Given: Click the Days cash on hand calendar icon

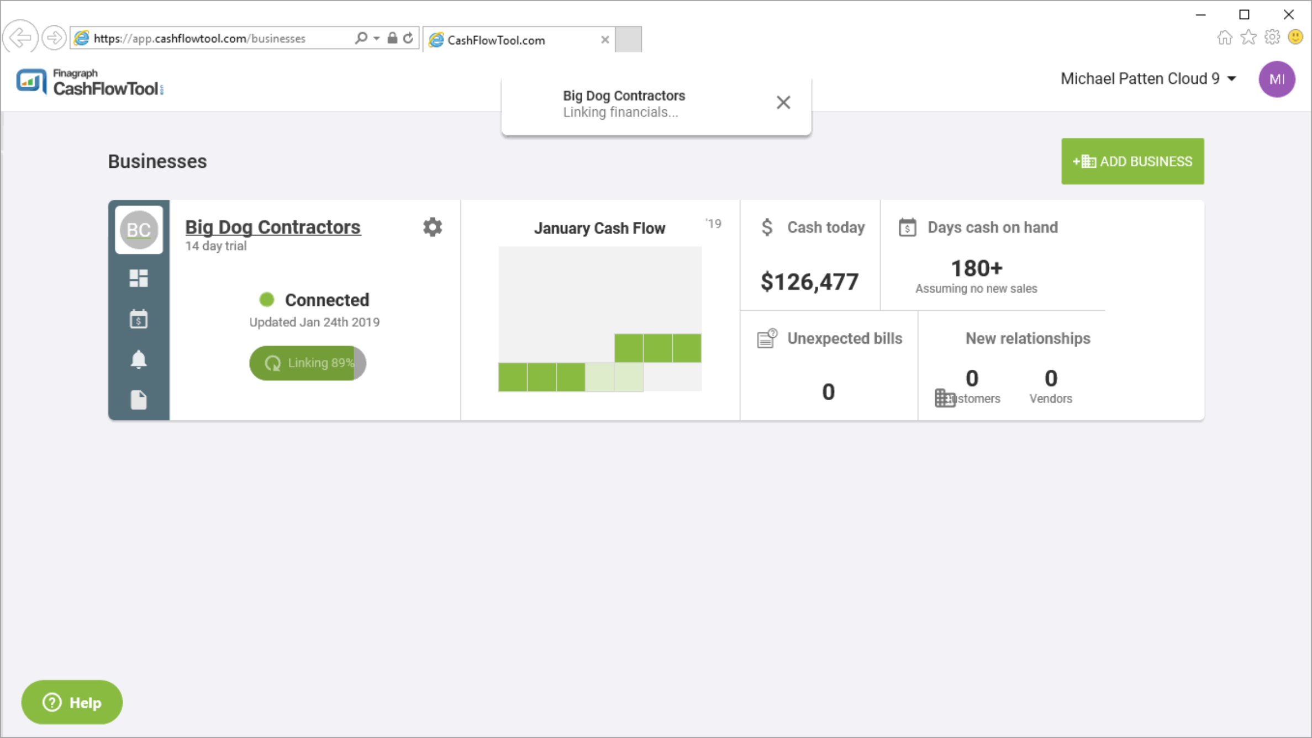Looking at the screenshot, I should (x=907, y=227).
